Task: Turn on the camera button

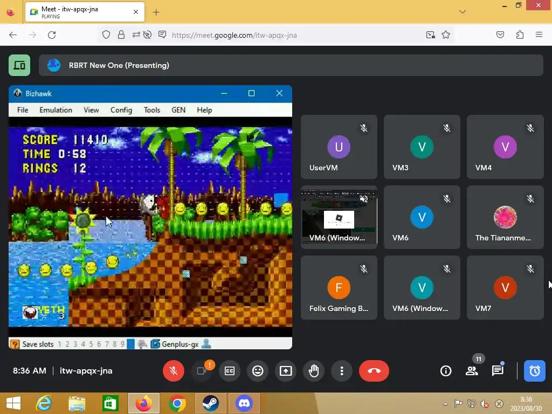Action: (x=202, y=371)
